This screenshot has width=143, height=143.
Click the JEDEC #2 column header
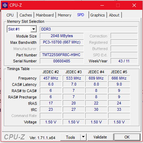click(x=51, y=72)
